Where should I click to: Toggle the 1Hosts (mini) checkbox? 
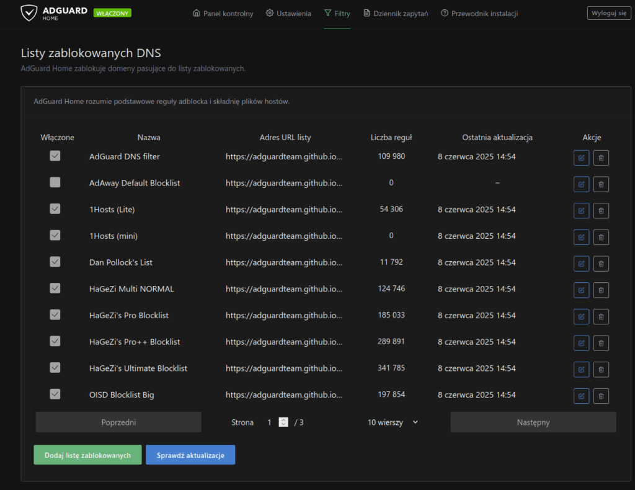point(55,235)
